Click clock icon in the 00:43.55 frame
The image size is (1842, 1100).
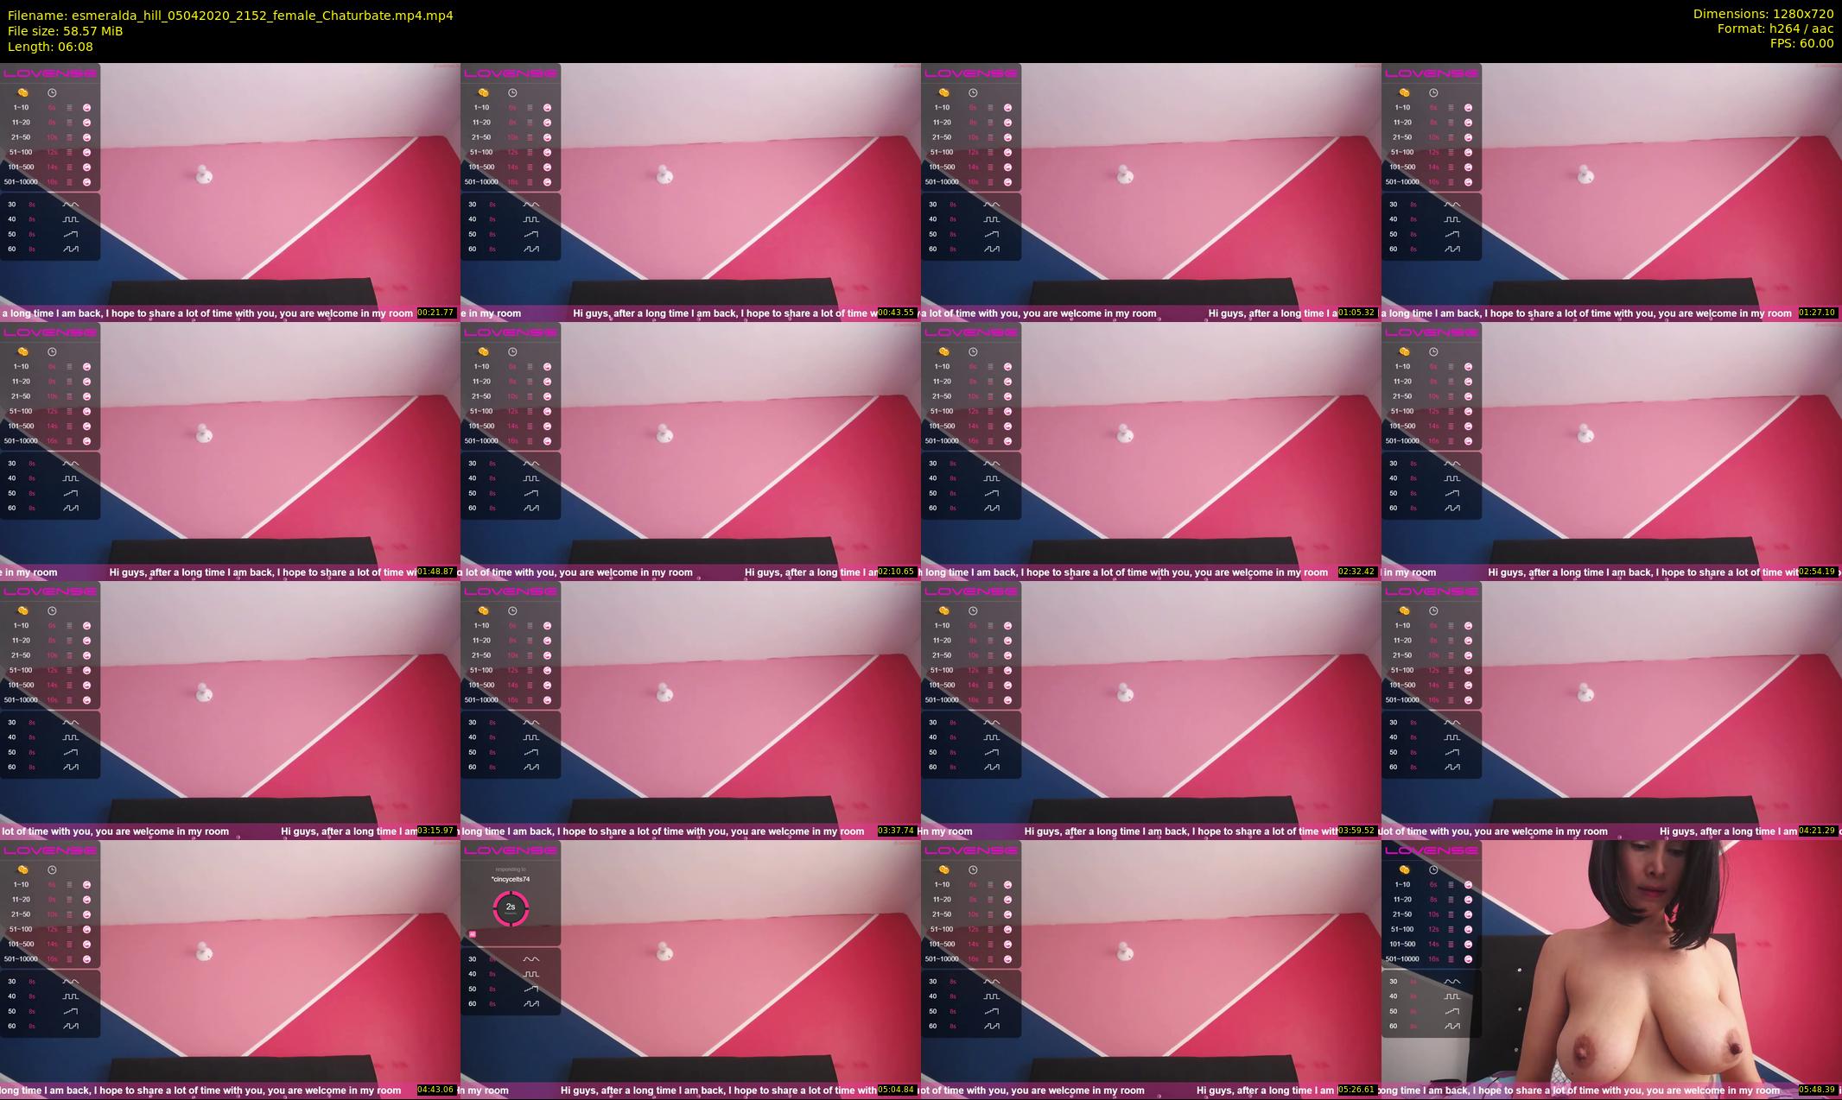[512, 92]
